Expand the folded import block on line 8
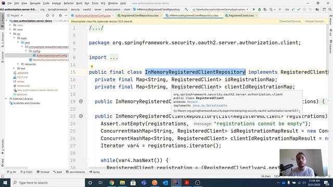Viewport: 333px width, 187px height. coord(114,58)
